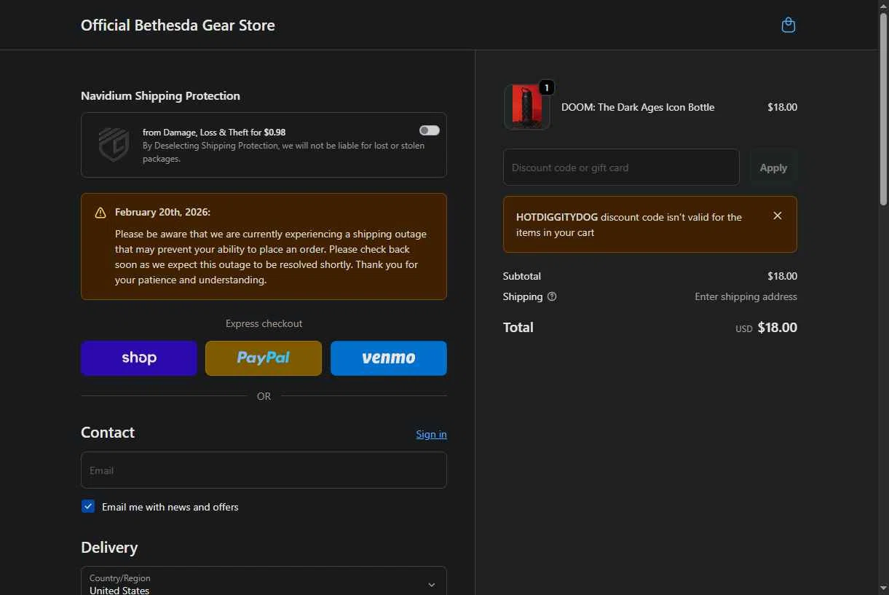
Task: Open the shopping bag cart icon
Action: 788,25
